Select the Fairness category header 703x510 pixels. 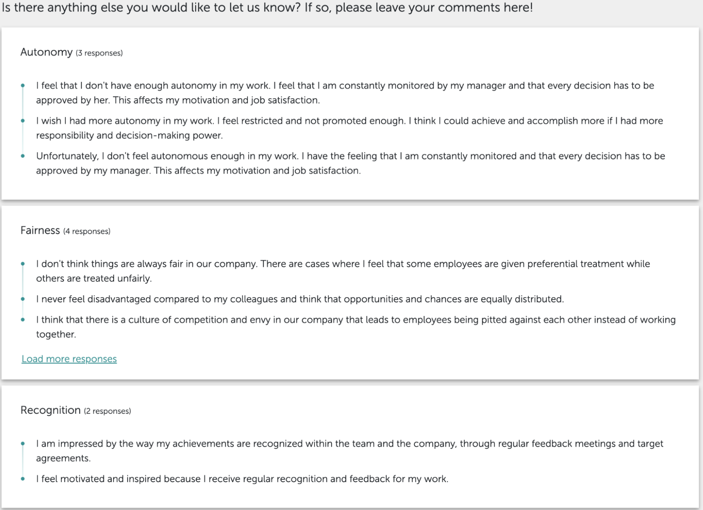(40, 230)
